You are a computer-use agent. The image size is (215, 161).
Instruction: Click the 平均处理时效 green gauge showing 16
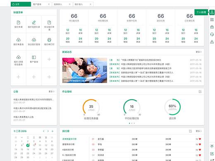pyautogui.click(x=132, y=107)
